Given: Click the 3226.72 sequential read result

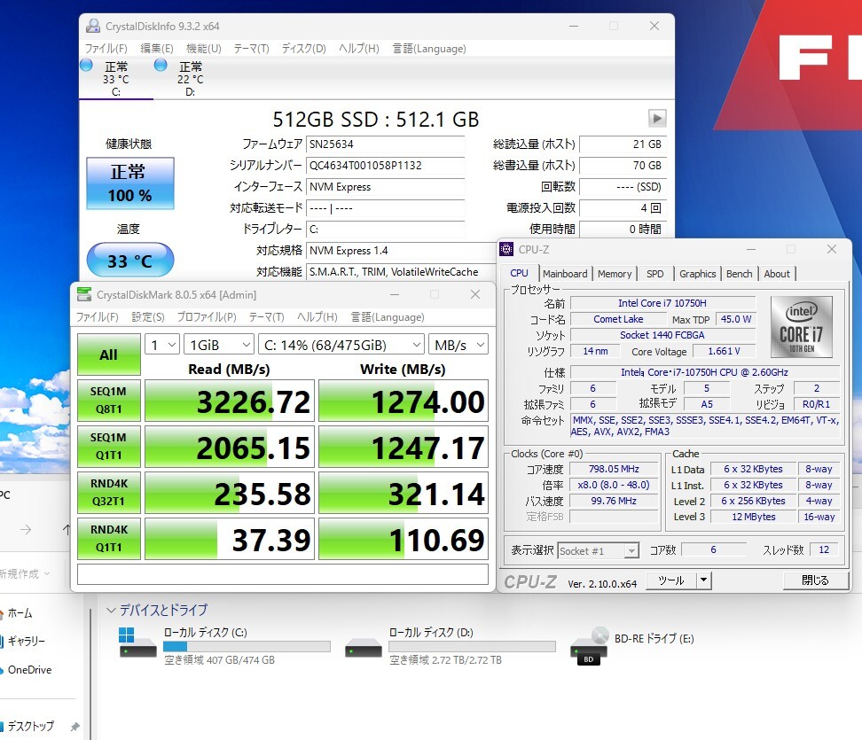Looking at the screenshot, I should (x=230, y=401).
